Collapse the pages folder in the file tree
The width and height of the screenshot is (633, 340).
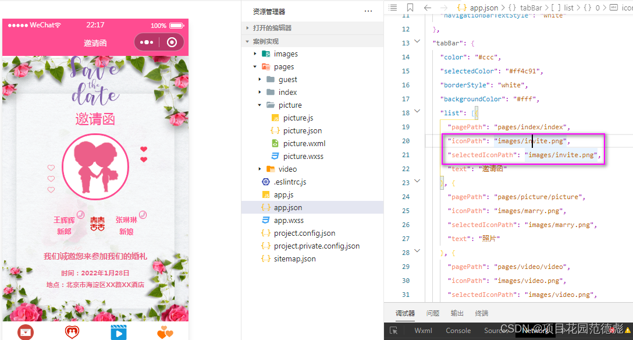point(255,66)
